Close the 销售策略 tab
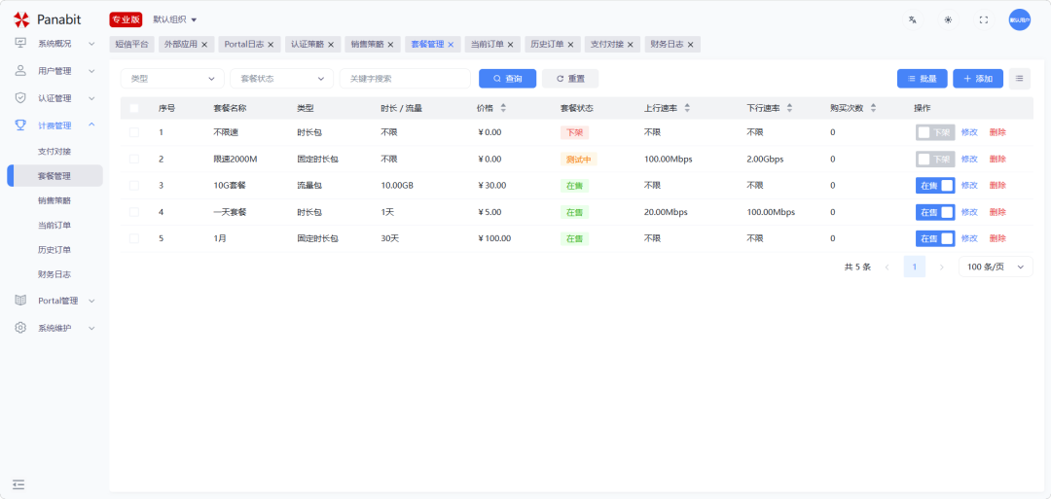Image resolution: width=1051 pixels, height=499 pixels. click(391, 44)
